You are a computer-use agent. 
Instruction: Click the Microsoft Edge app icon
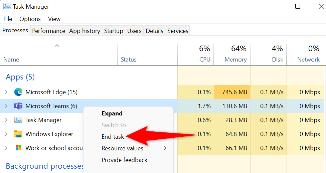pos(18,92)
